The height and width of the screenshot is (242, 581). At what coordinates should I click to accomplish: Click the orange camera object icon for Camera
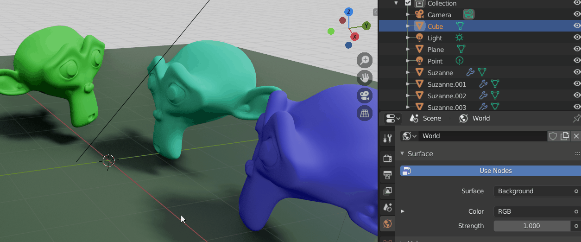point(419,14)
